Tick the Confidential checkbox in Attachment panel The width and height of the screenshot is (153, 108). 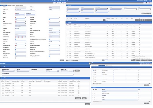(32, 71)
